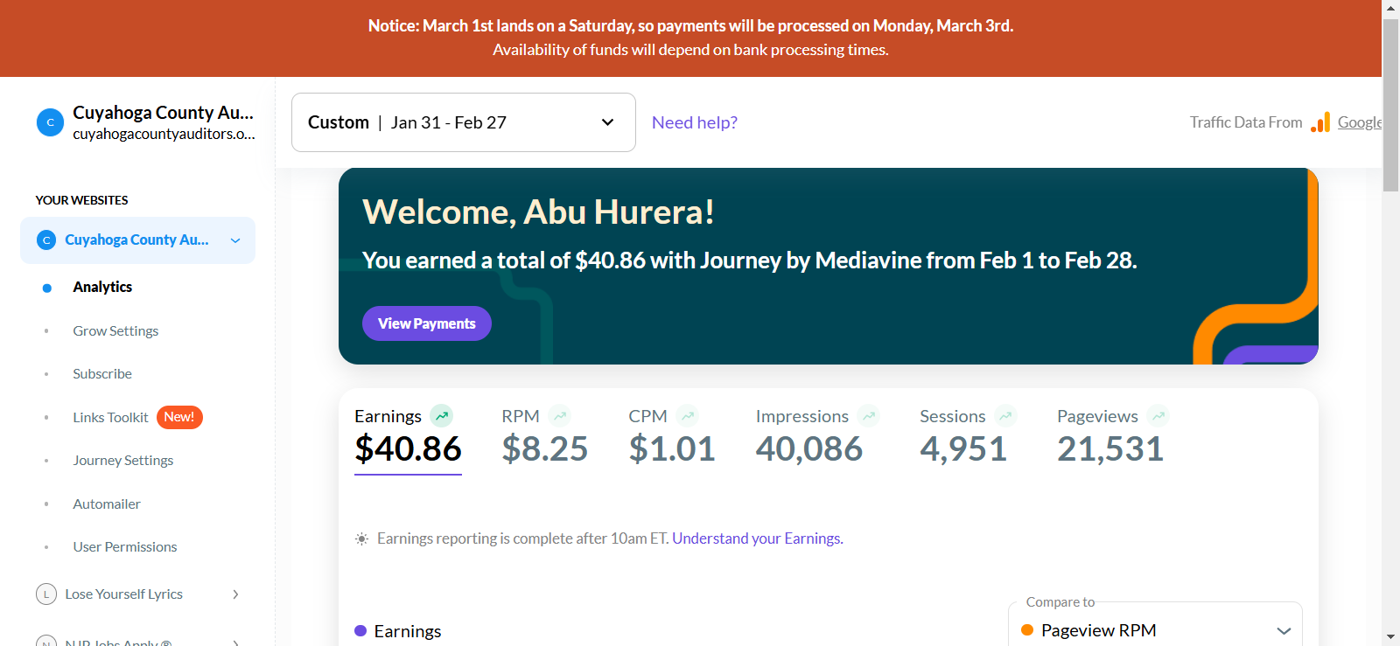Image resolution: width=1400 pixels, height=646 pixels.
Task: Open the Custom date range dropdown
Action: [x=464, y=122]
